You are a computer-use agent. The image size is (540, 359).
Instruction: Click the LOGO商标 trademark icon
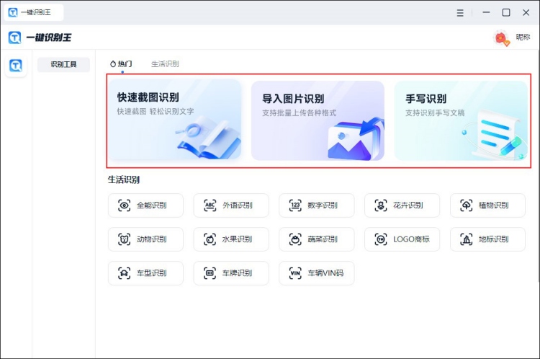click(x=381, y=239)
